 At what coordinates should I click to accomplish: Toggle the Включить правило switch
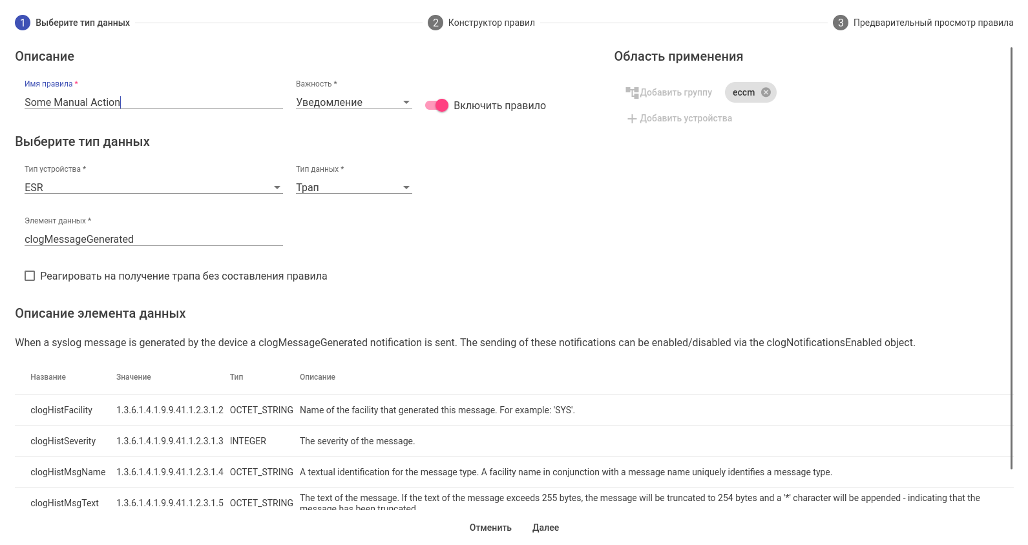coord(437,105)
